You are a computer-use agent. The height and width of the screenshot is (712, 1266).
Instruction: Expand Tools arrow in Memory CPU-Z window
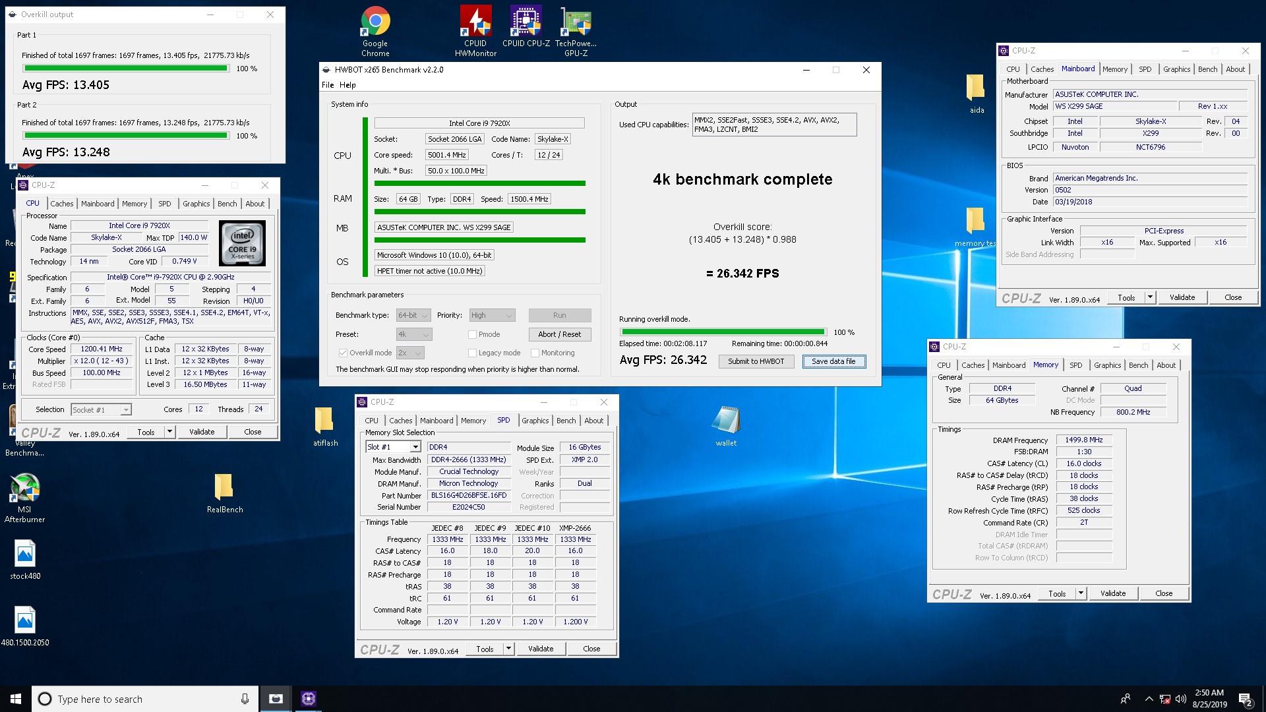(x=1081, y=593)
